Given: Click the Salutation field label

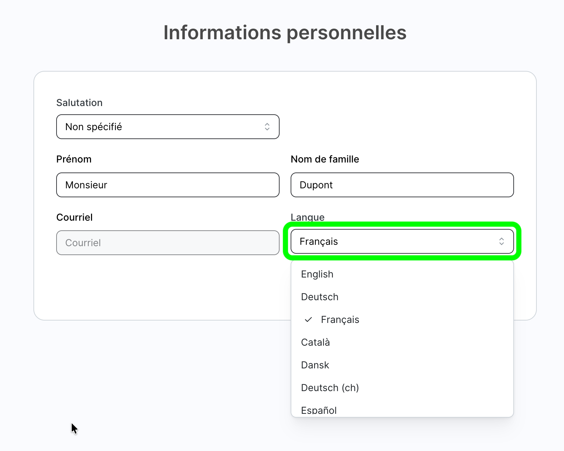Looking at the screenshot, I should (x=79, y=103).
